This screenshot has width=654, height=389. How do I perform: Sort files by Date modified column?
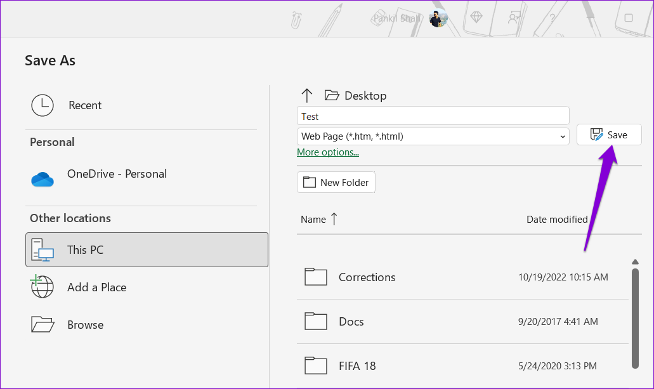(x=557, y=219)
